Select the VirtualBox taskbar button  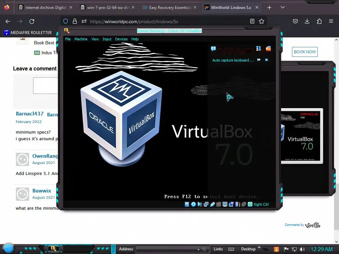[53, 249]
